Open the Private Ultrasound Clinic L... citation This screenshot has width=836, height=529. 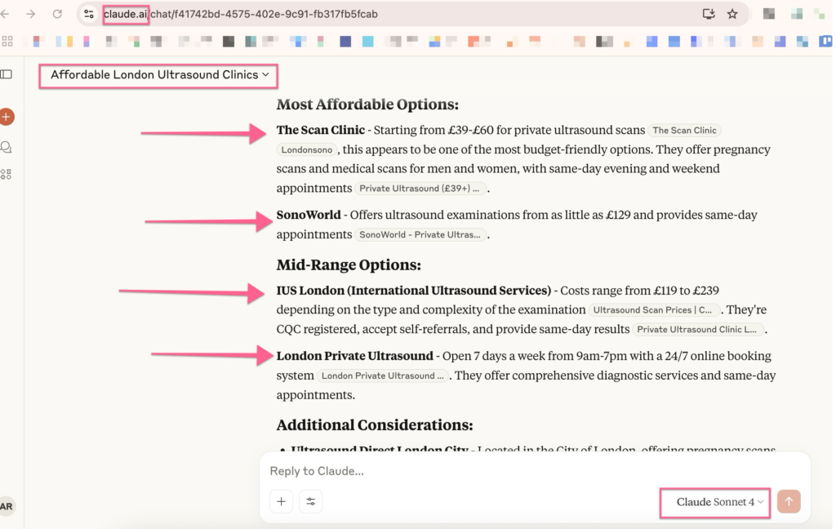[x=697, y=330]
